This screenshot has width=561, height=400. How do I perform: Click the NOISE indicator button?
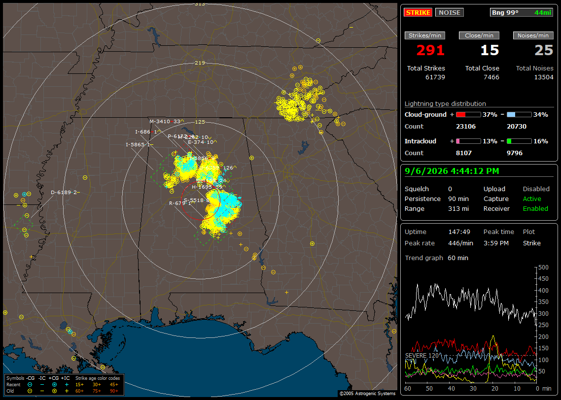click(450, 12)
